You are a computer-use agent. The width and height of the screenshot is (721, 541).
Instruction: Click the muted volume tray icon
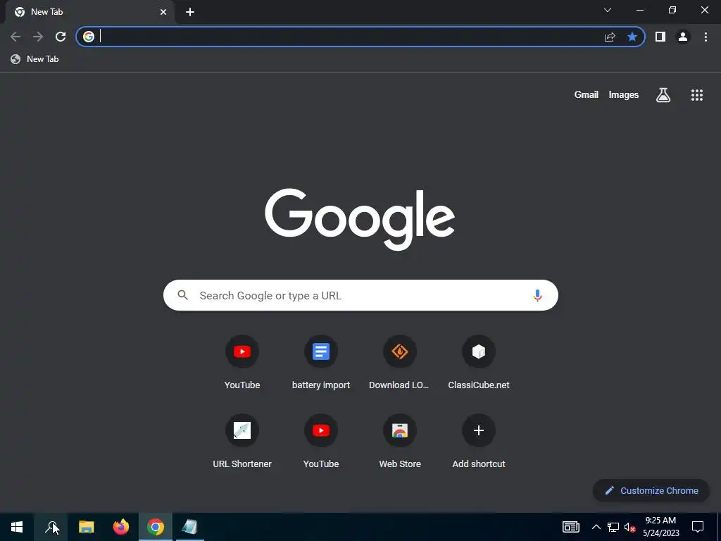tap(629, 527)
